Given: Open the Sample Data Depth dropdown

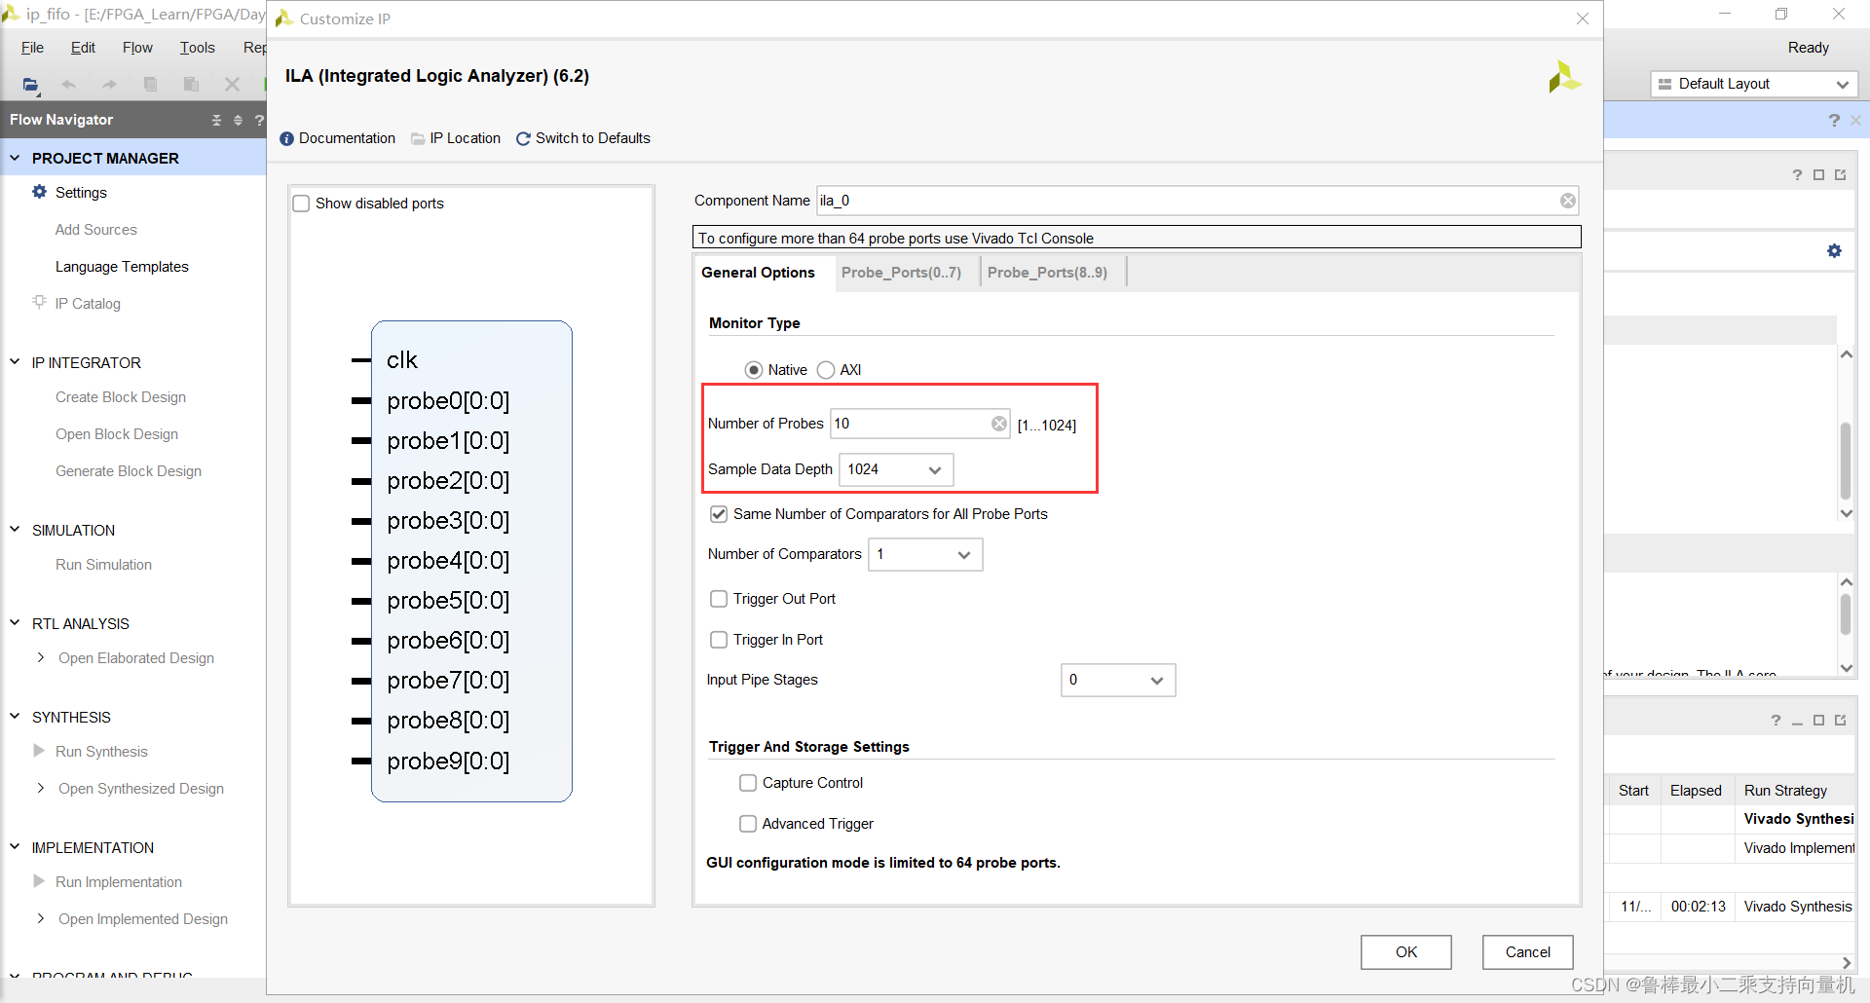Looking at the screenshot, I should coord(896,469).
